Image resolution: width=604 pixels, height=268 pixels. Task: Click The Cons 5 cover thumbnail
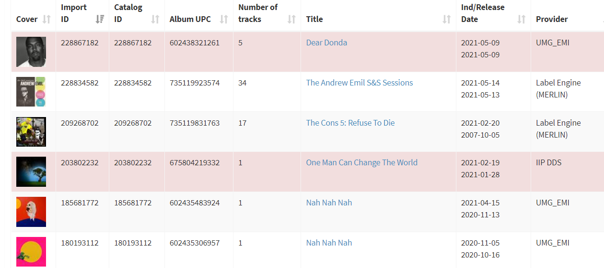(31, 132)
